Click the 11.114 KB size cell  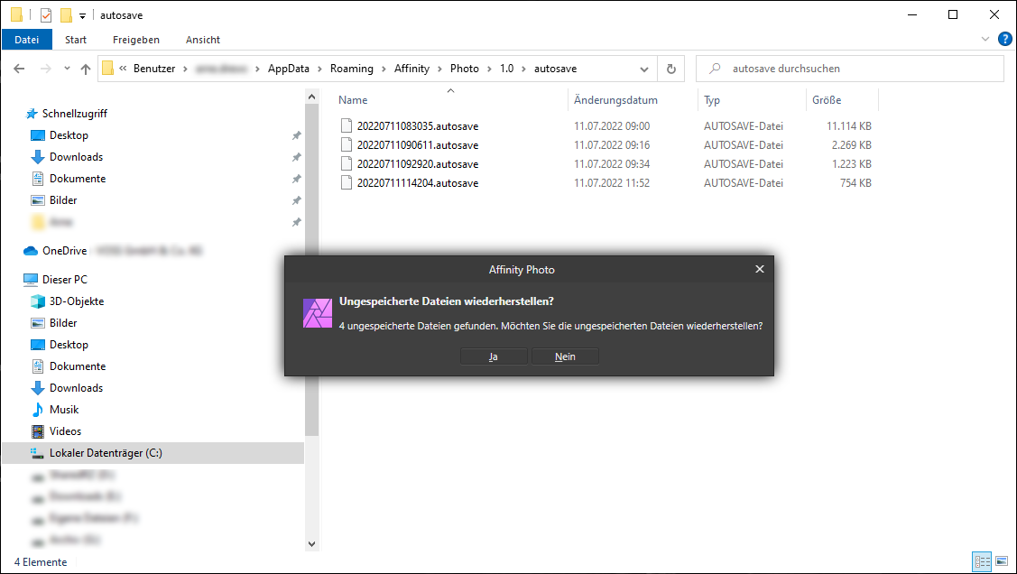click(x=848, y=125)
